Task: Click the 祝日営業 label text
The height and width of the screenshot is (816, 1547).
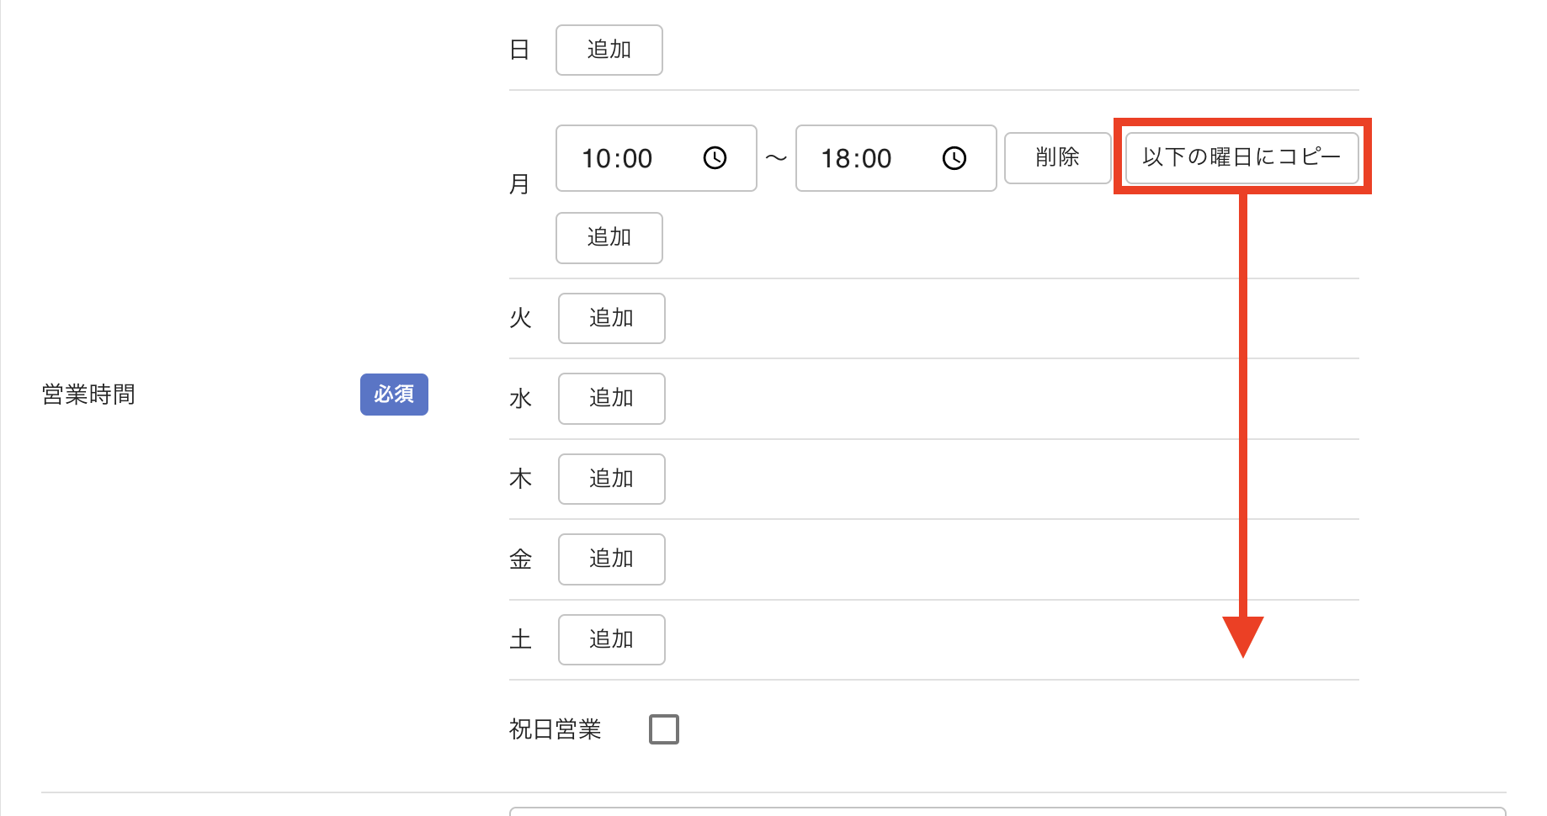Action: pyautogui.click(x=555, y=729)
